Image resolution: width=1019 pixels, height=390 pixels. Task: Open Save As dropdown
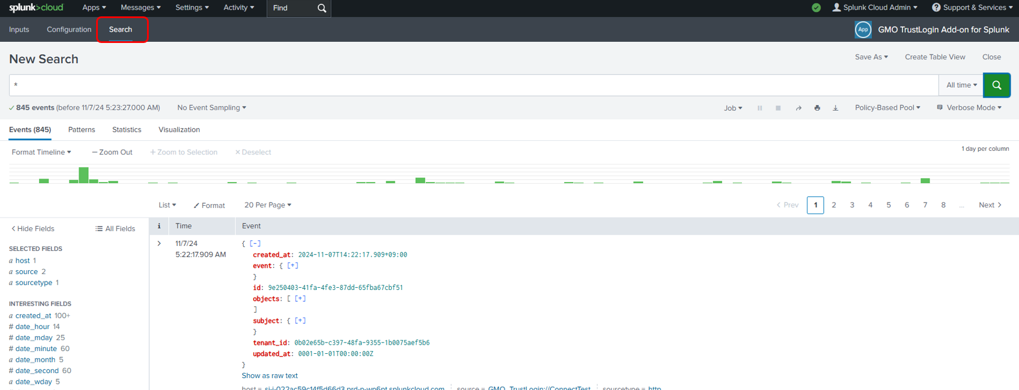[871, 57]
